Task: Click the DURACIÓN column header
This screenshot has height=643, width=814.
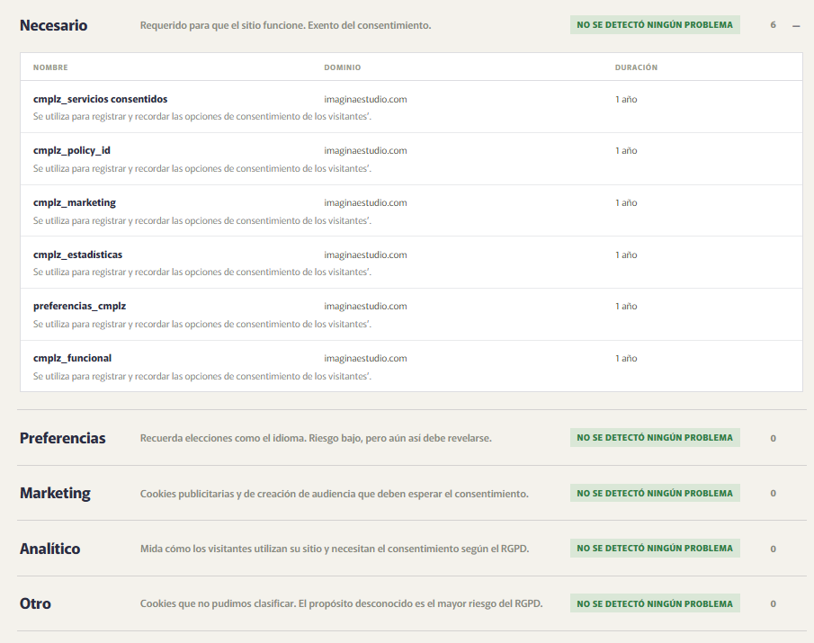Action: pyautogui.click(x=636, y=67)
